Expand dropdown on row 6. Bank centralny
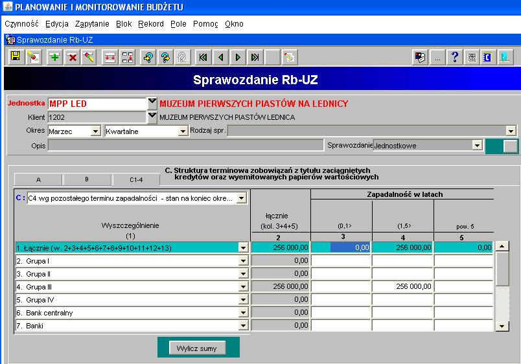The image size is (521, 364). tap(243, 313)
